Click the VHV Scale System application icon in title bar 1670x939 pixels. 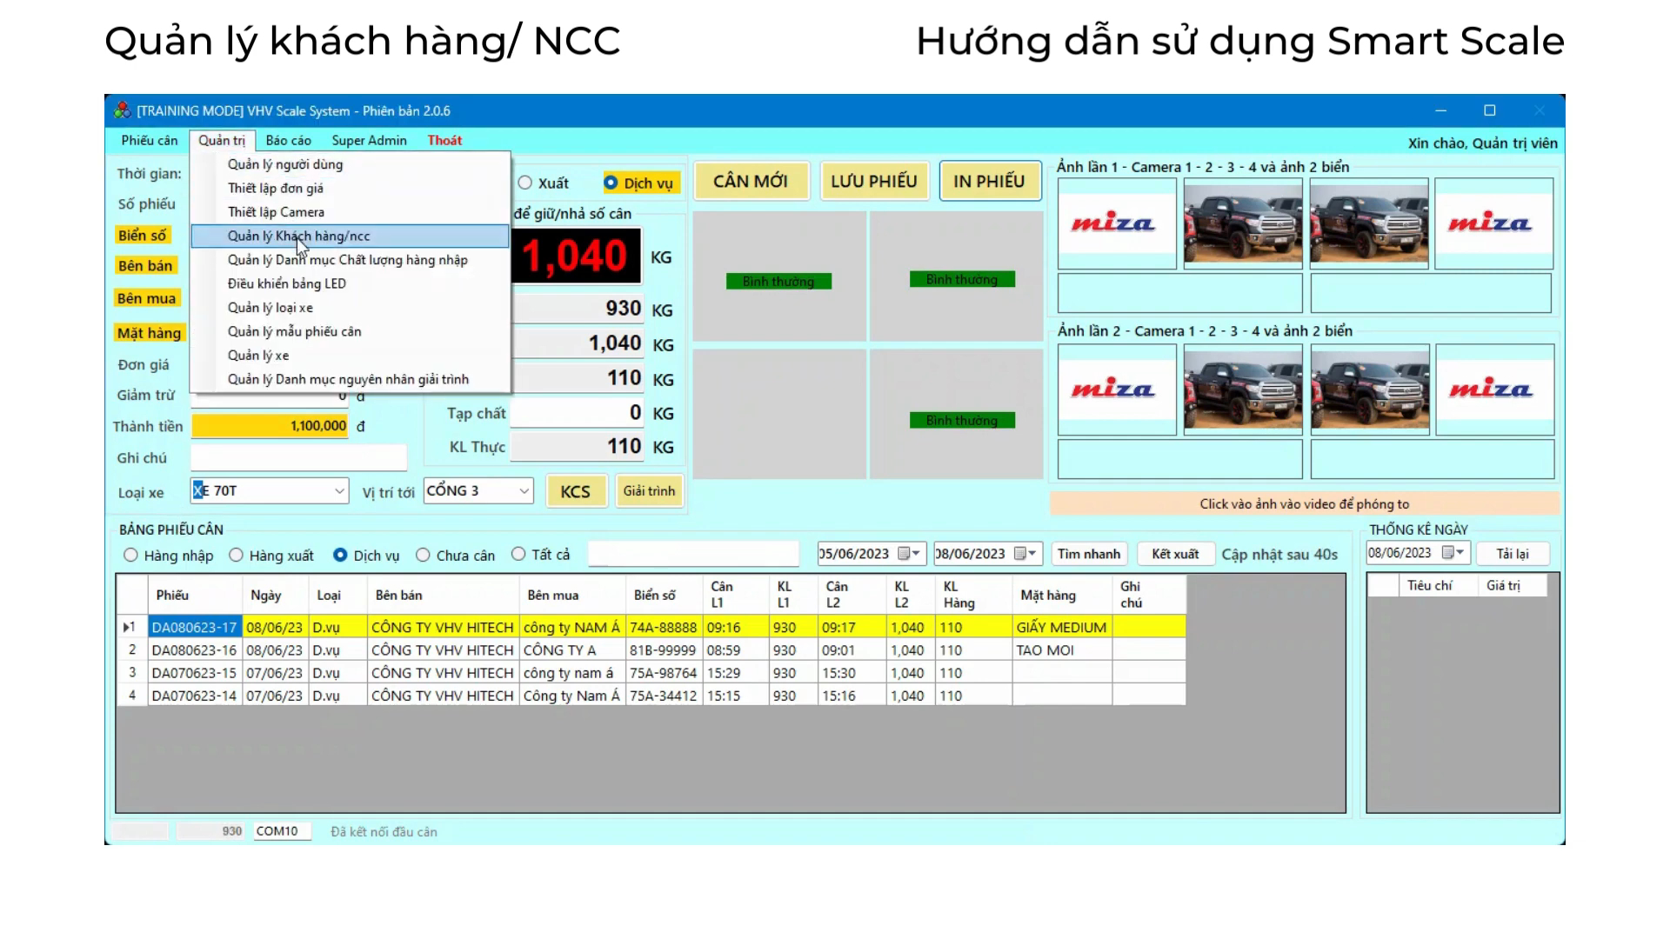pos(122,110)
